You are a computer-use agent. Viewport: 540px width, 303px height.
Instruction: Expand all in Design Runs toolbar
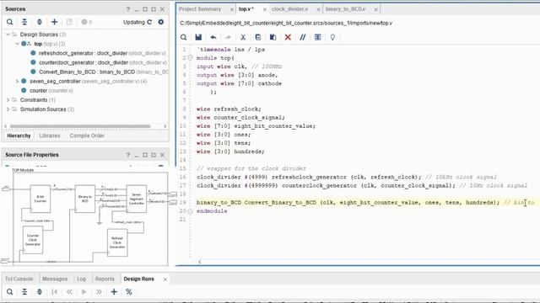40,292
